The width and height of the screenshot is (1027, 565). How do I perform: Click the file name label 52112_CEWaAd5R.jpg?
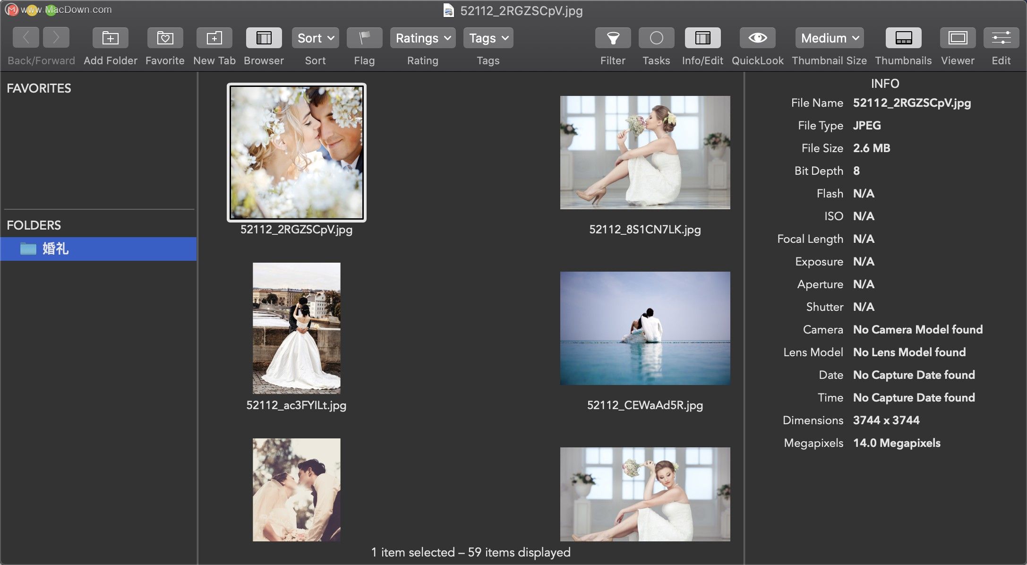click(x=645, y=405)
